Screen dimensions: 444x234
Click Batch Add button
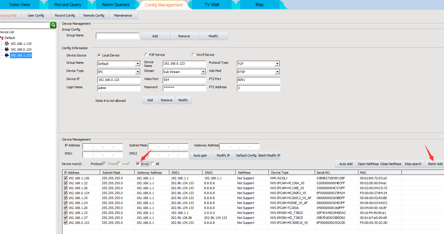435,164
